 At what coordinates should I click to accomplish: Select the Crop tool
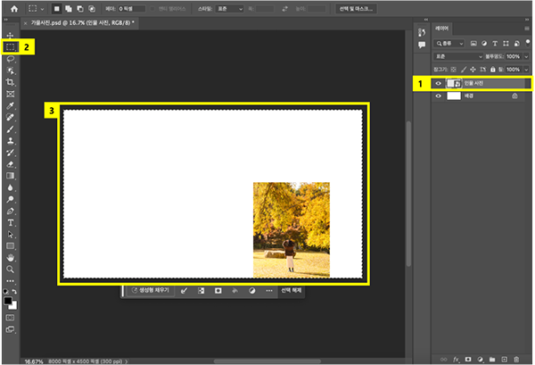[x=10, y=82]
